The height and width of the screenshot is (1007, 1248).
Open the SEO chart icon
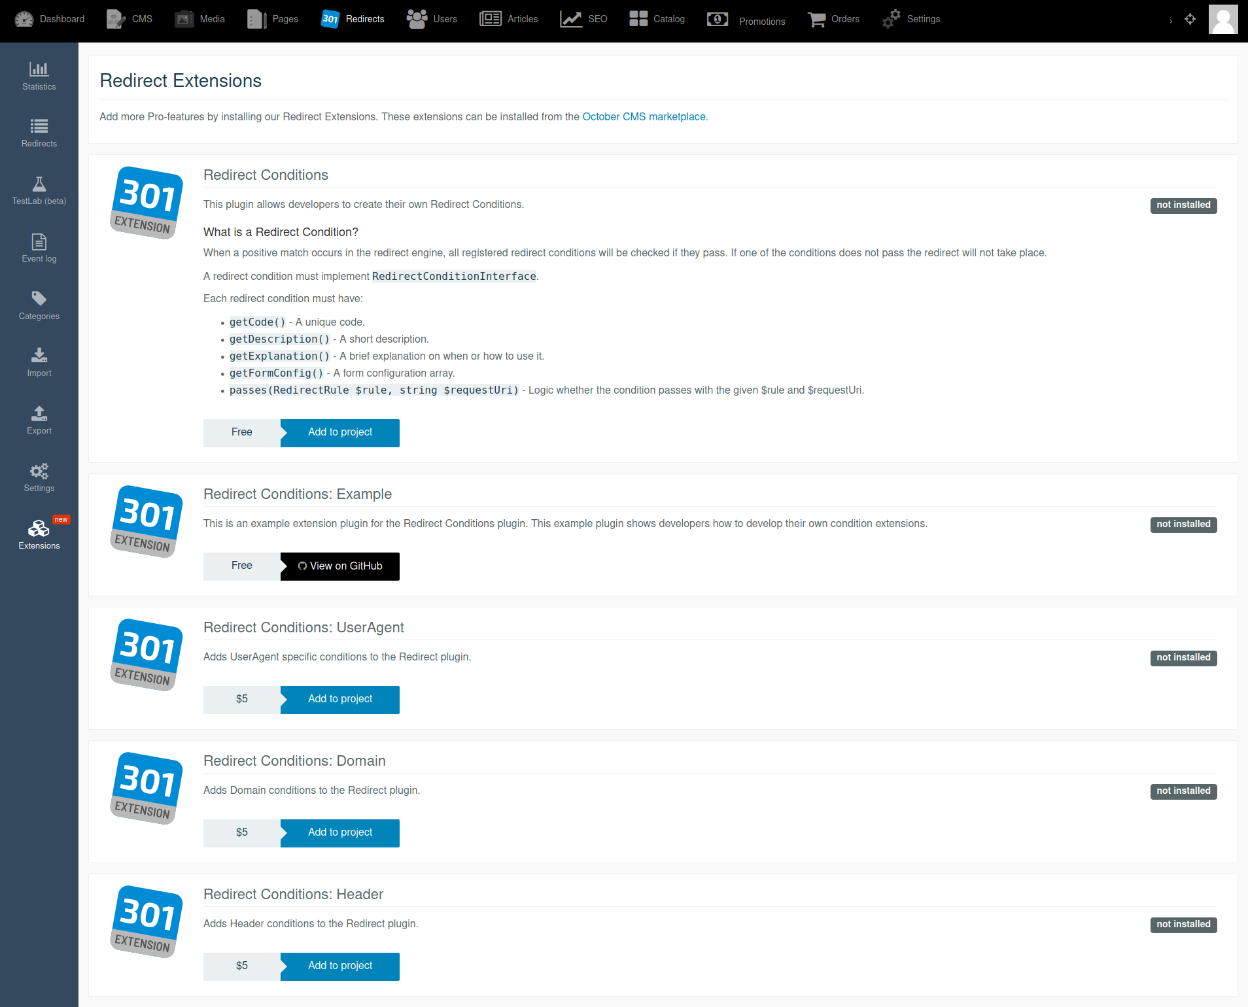click(571, 19)
